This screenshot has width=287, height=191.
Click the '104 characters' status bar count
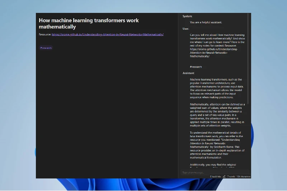tap(244, 177)
